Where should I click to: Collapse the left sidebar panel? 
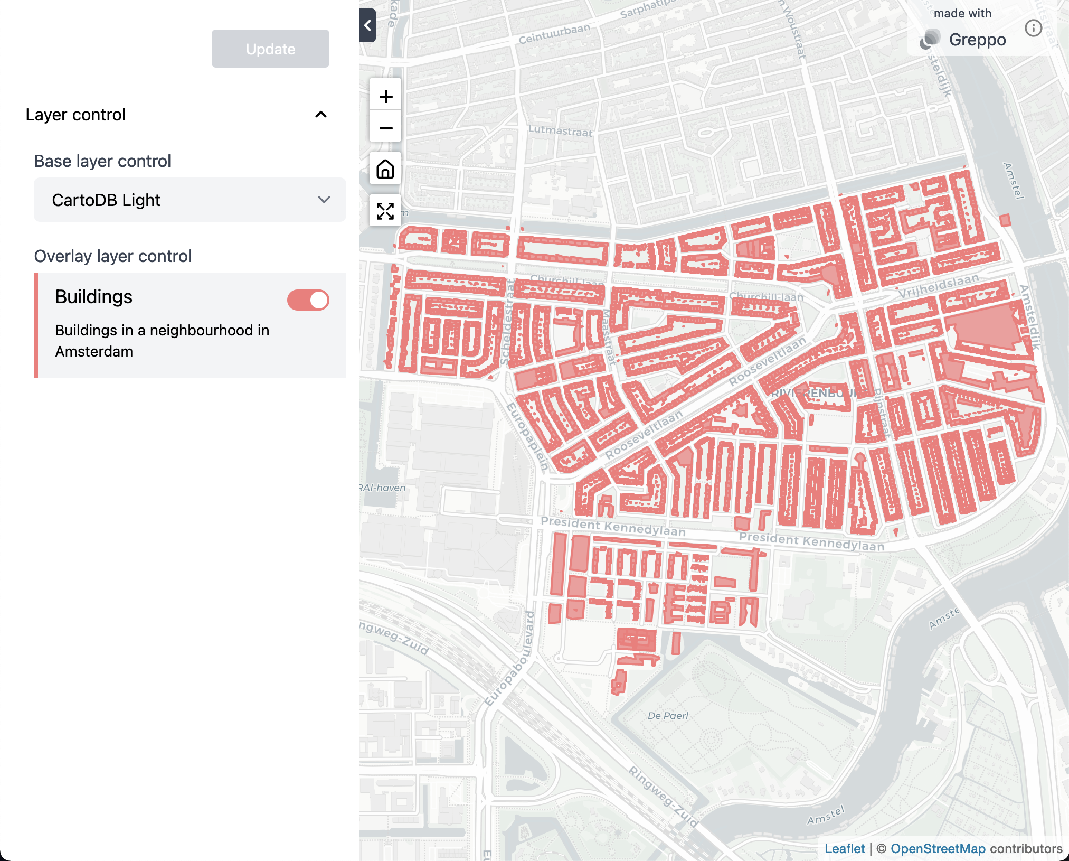367,25
